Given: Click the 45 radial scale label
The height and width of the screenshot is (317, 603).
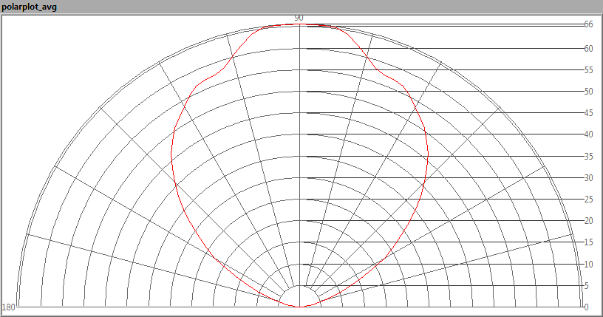Looking at the screenshot, I should click(x=588, y=113).
